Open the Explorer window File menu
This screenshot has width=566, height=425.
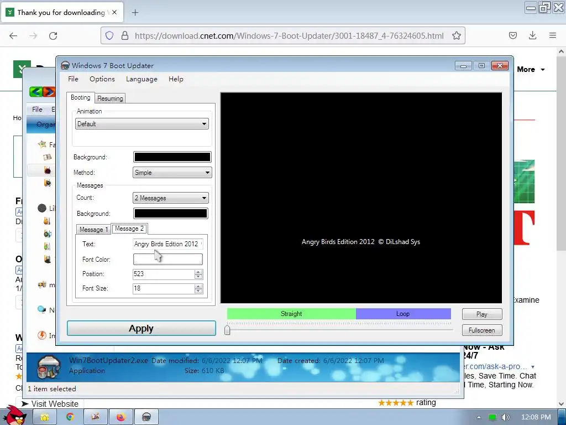(x=37, y=109)
